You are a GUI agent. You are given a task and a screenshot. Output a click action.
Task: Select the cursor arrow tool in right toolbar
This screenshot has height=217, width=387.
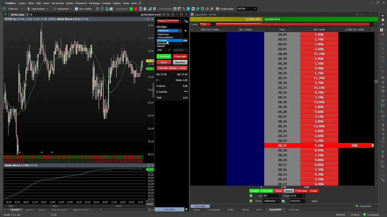(x=383, y=16)
